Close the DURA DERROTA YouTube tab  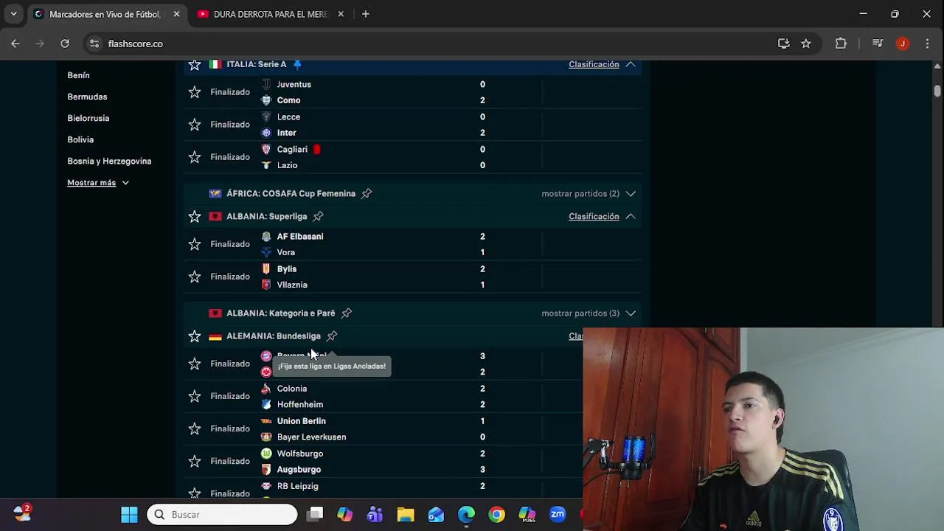click(341, 14)
